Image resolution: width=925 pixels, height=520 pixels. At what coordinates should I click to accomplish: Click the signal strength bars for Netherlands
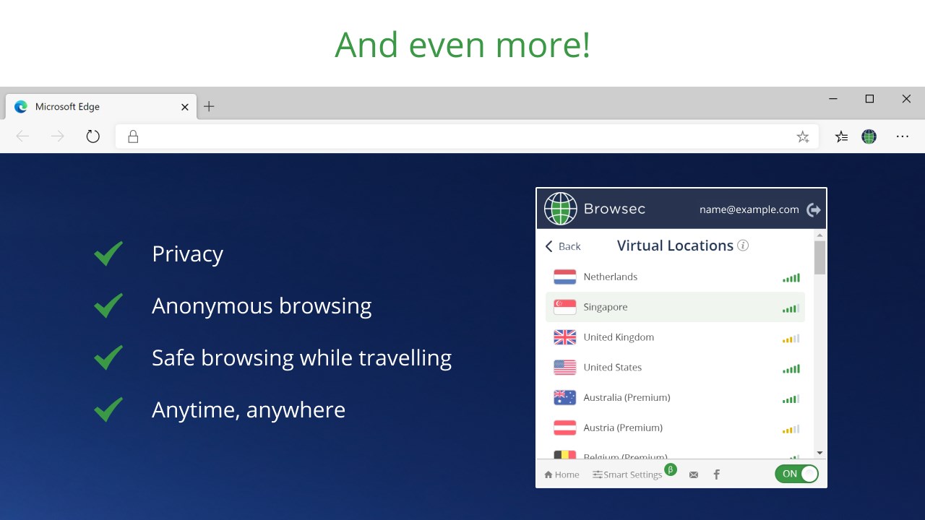pyautogui.click(x=791, y=277)
